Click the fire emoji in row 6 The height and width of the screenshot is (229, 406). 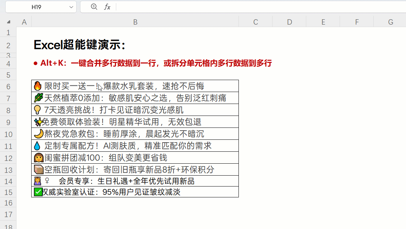click(38, 86)
